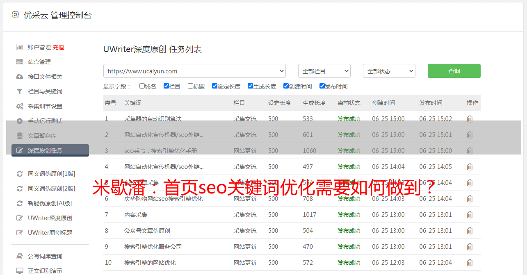Click the generated length value 1060

point(310,151)
